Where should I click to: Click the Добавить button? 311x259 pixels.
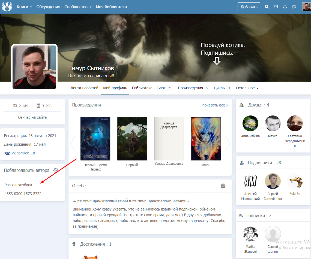pyautogui.click(x=249, y=7)
